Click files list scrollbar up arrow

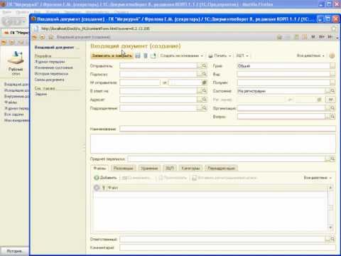[x=331, y=188]
